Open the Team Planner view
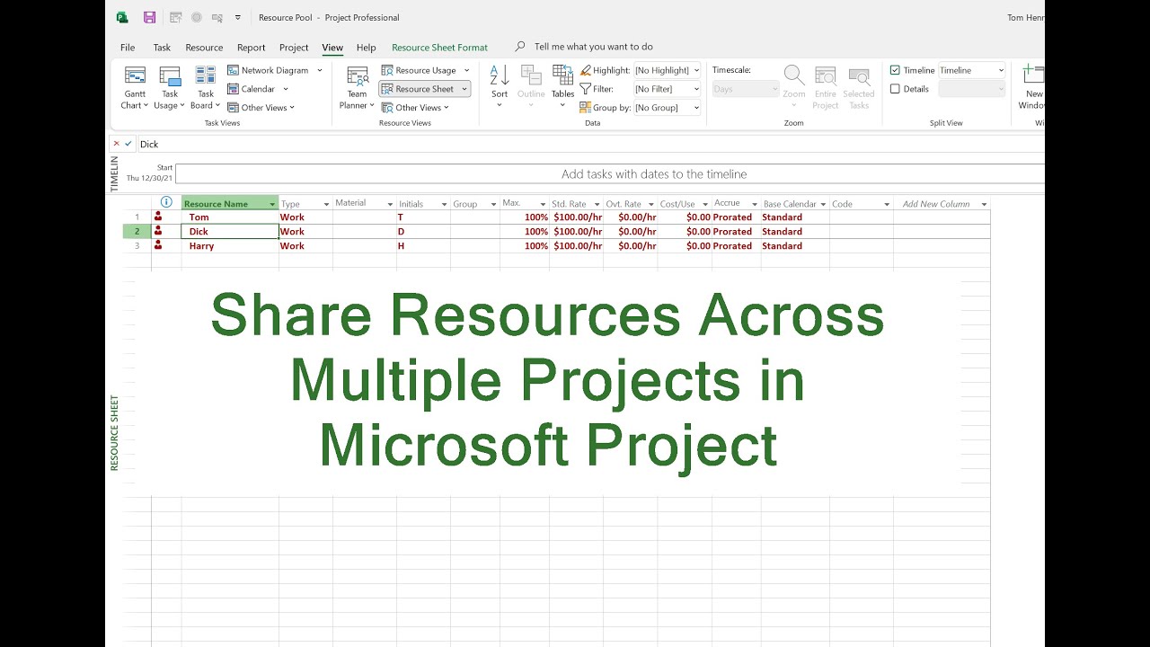 [x=358, y=88]
